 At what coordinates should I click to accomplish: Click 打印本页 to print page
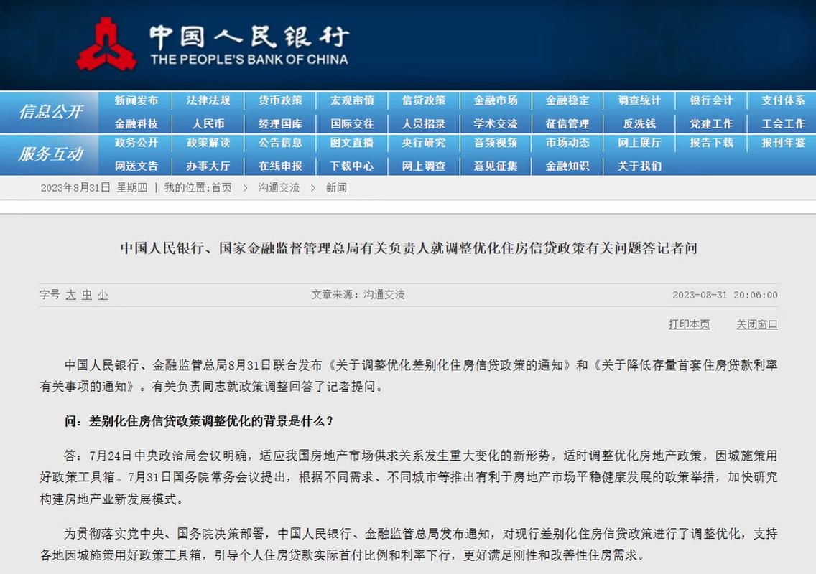coord(689,324)
